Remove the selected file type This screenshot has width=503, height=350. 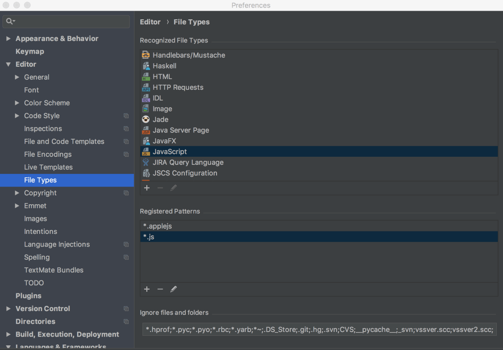pyautogui.click(x=160, y=188)
